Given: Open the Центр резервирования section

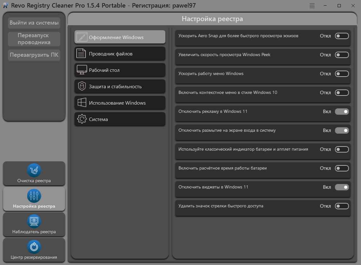Looking at the screenshot, I should (34, 250).
